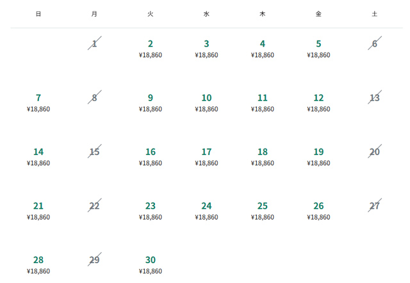
Task: Choose day 26 at ¥18,860
Action: pos(318,211)
